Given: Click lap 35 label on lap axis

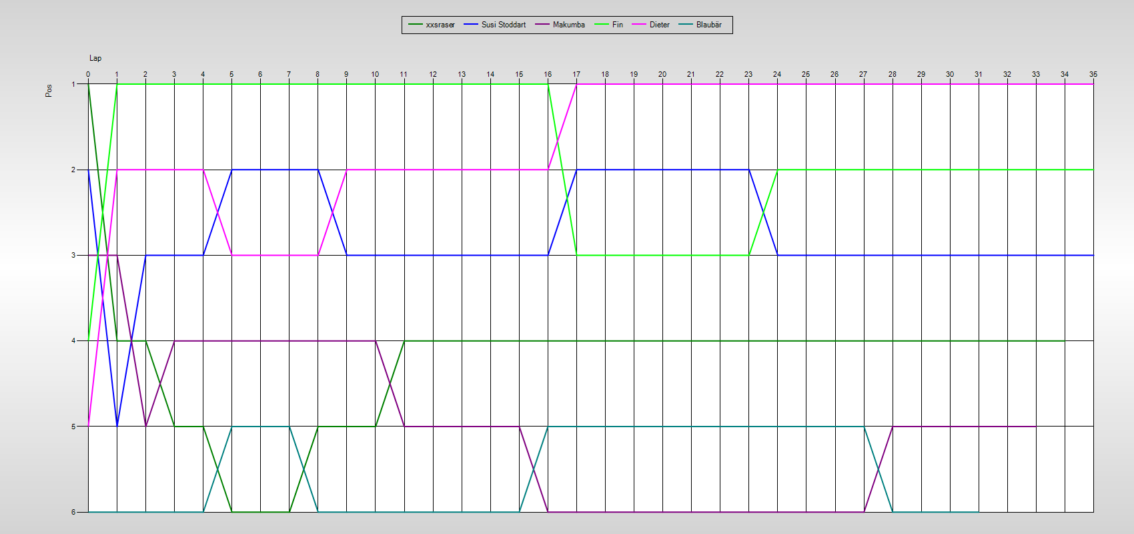Looking at the screenshot, I should (x=1093, y=74).
